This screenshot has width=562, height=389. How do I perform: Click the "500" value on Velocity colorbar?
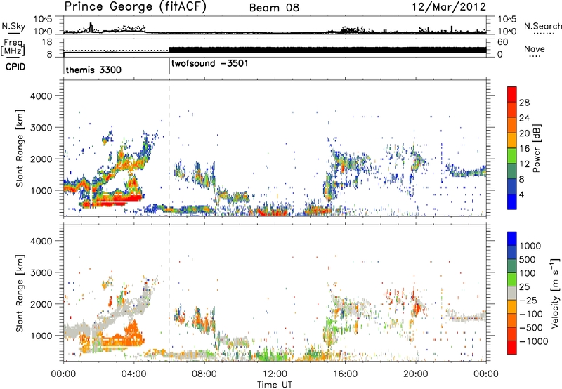click(x=528, y=260)
